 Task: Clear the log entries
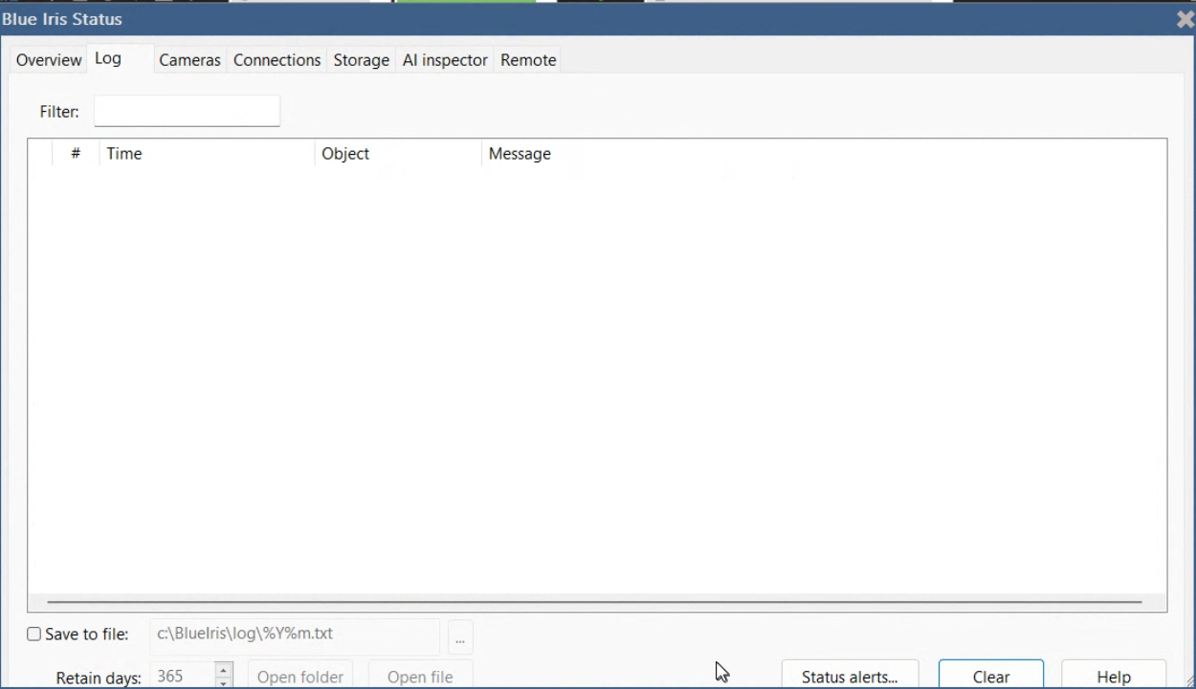click(x=991, y=676)
